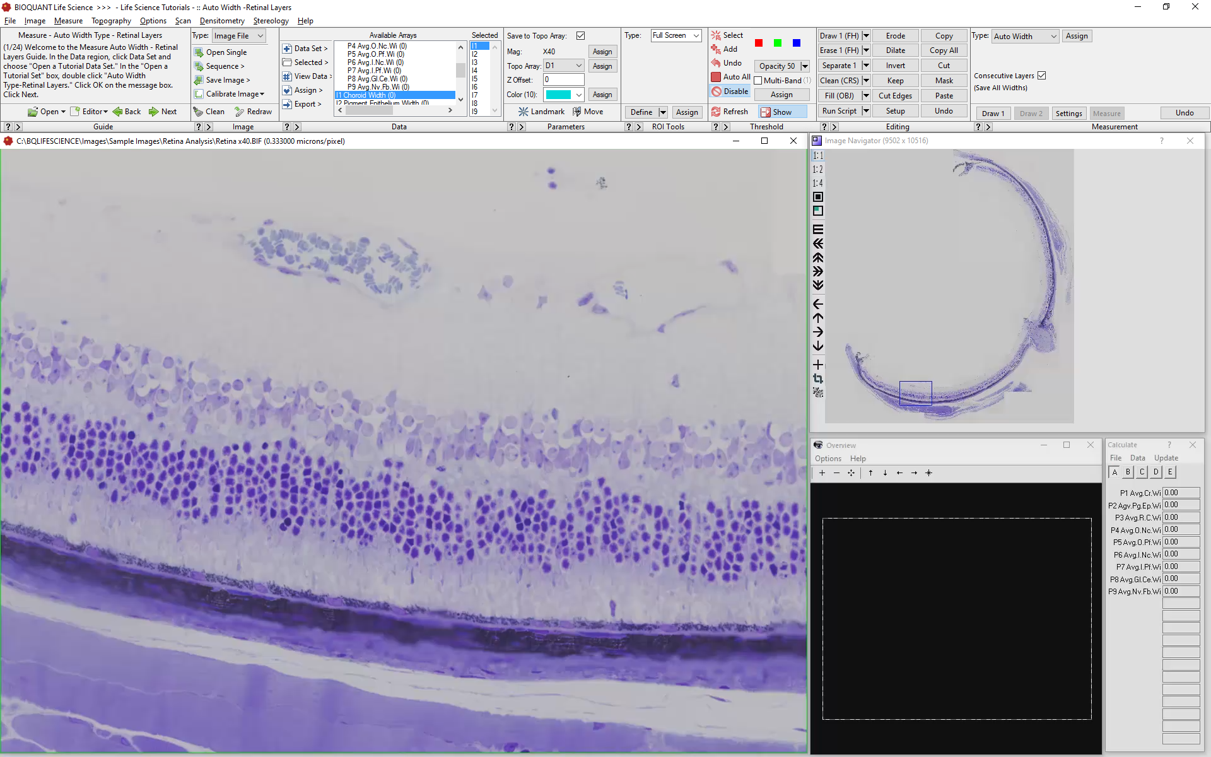This screenshot has height=757, width=1211.
Task: Click the Redraw image icon
Action: [x=239, y=112]
